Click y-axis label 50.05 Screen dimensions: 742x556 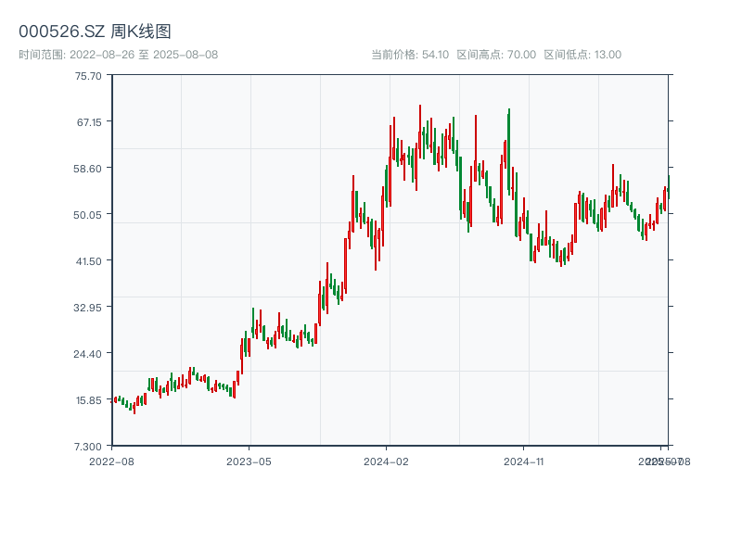click(x=87, y=215)
